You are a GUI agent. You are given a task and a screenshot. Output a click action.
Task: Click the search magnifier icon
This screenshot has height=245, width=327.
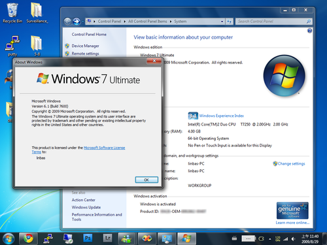pyautogui.click(x=309, y=22)
